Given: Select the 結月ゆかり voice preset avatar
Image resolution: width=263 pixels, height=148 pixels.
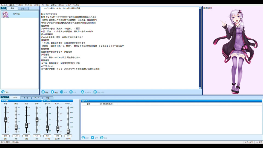Looking at the screenshot, I should [x=5, y=14].
